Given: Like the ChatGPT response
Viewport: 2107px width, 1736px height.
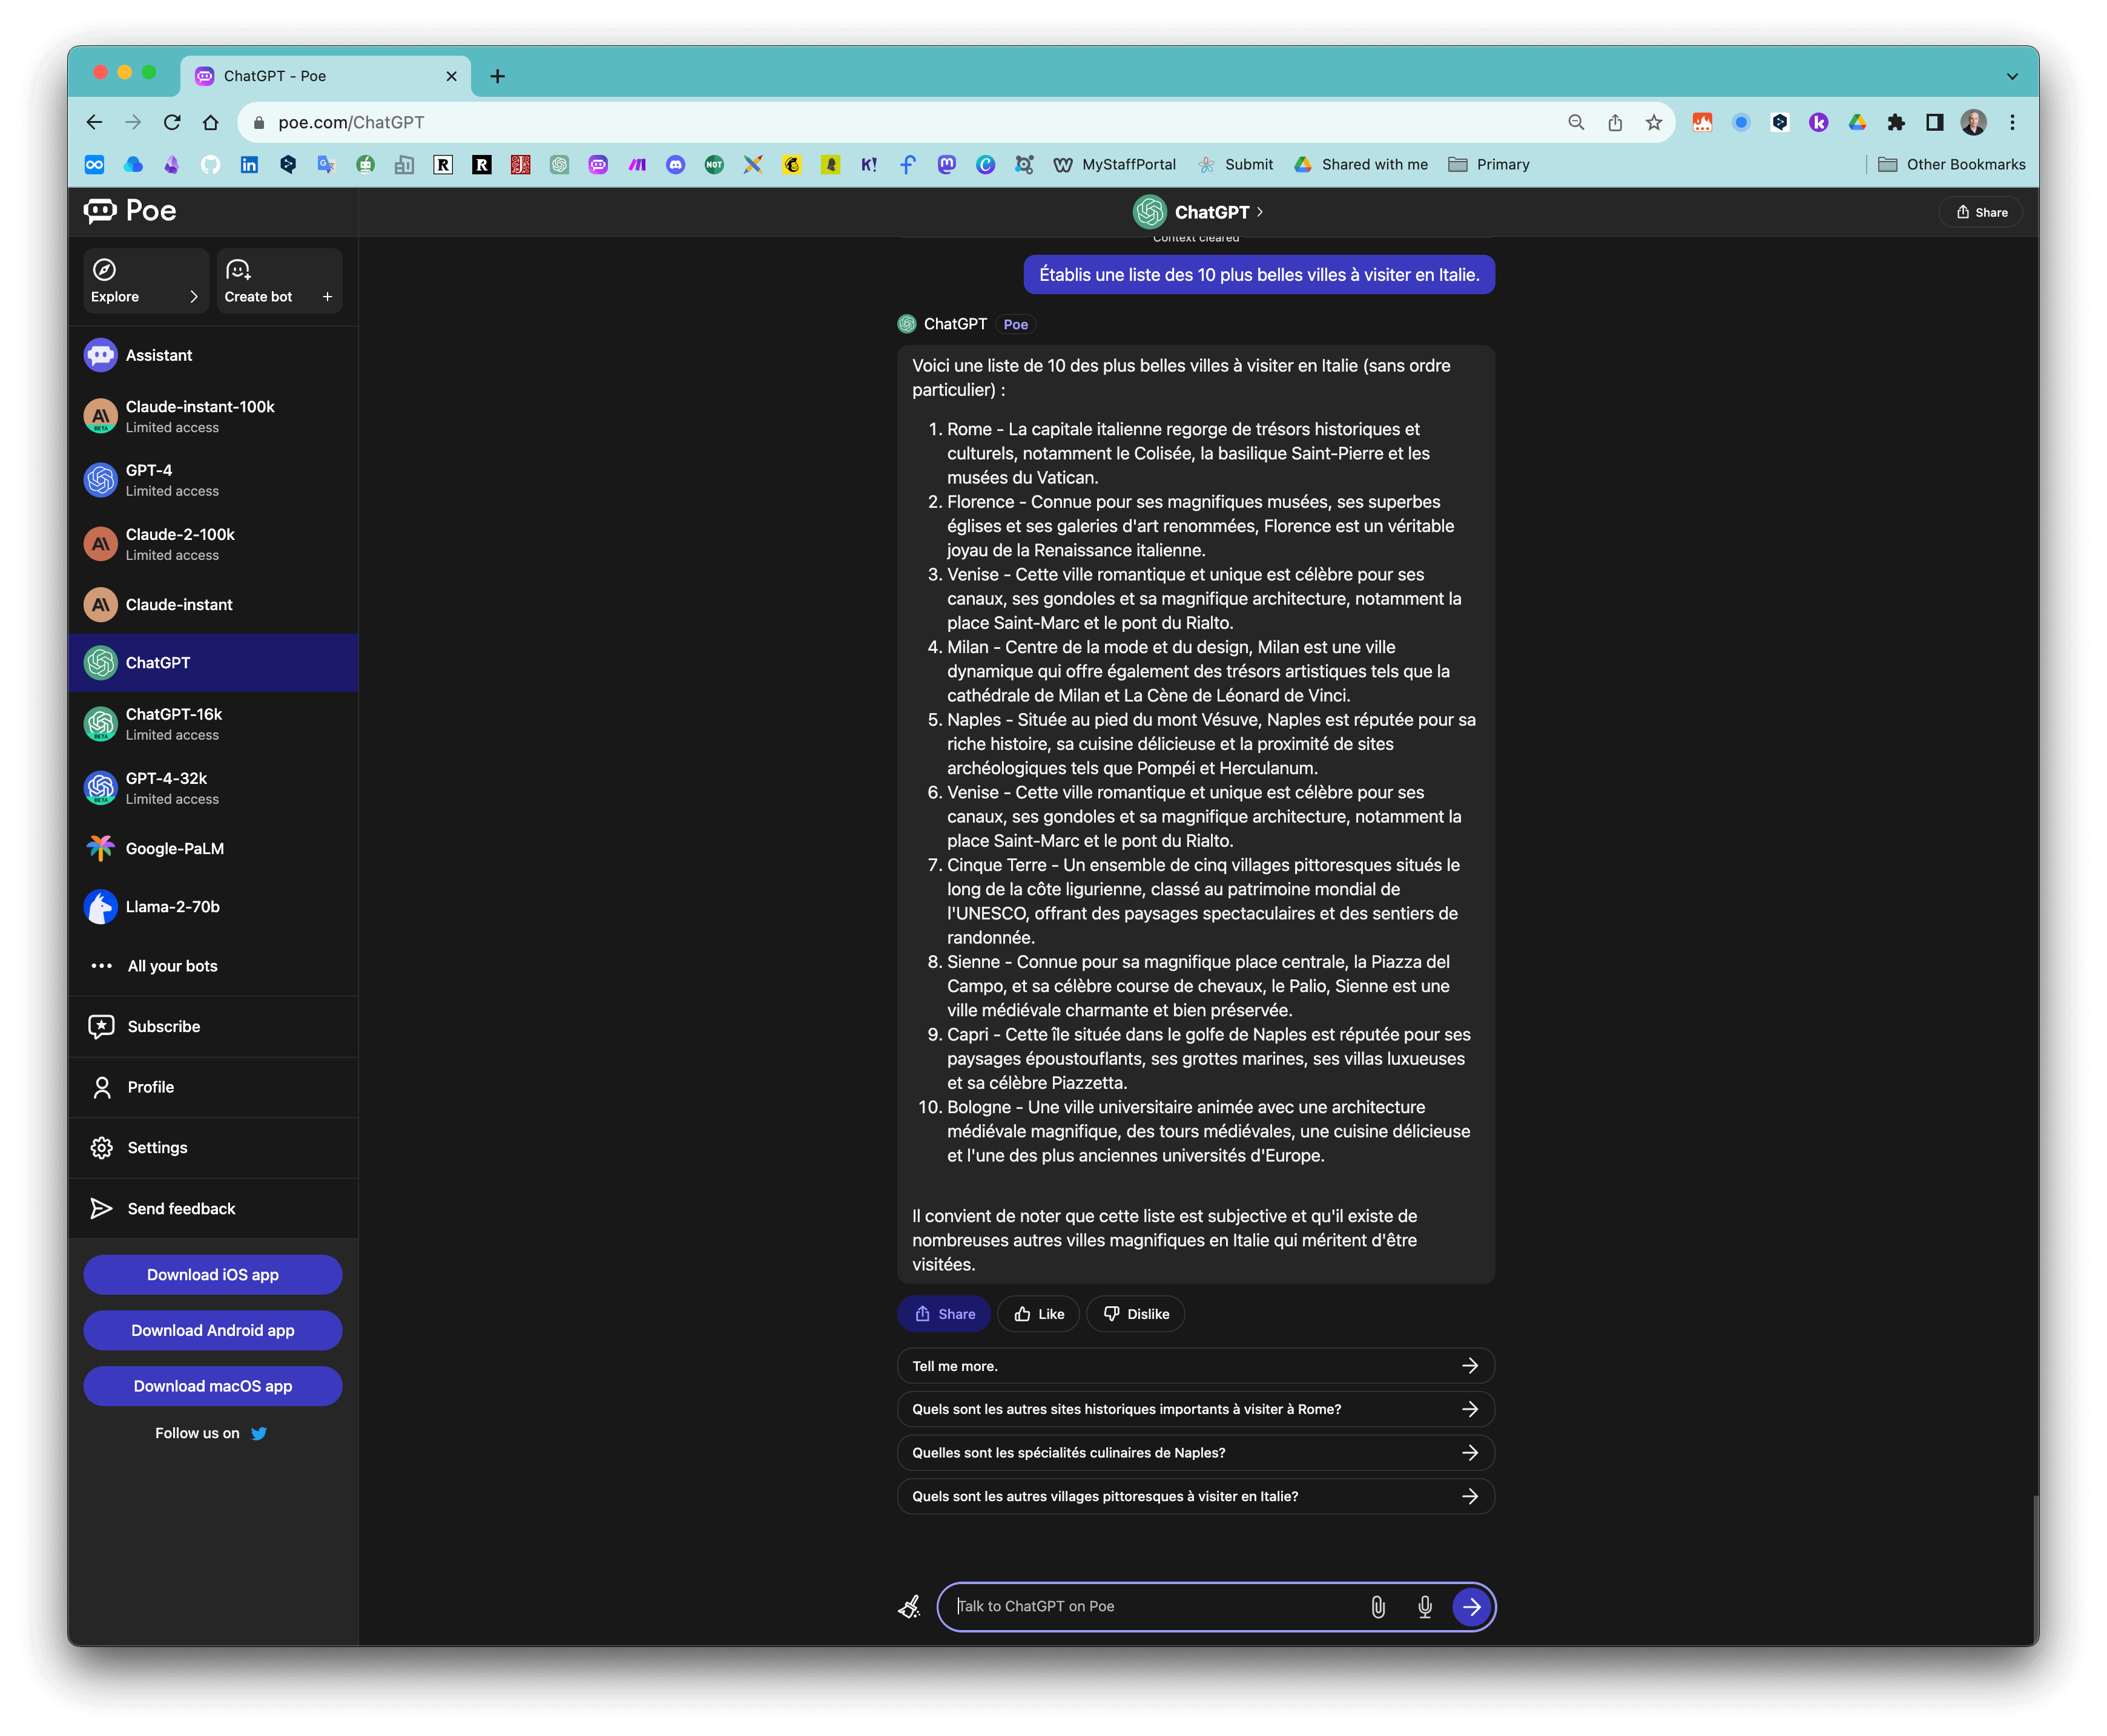Looking at the screenshot, I should point(1038,1314).
